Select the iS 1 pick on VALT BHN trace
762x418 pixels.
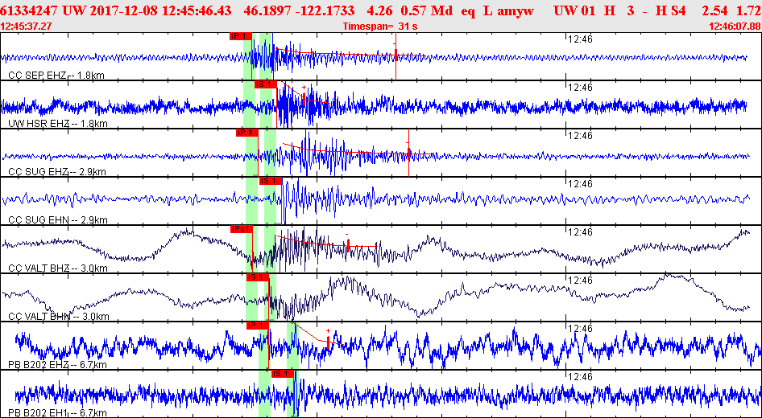click(258, 277)
